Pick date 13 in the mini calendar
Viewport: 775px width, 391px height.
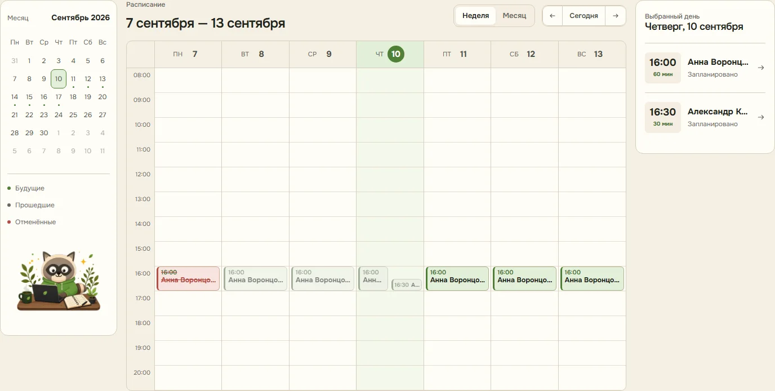click(103, 79)
